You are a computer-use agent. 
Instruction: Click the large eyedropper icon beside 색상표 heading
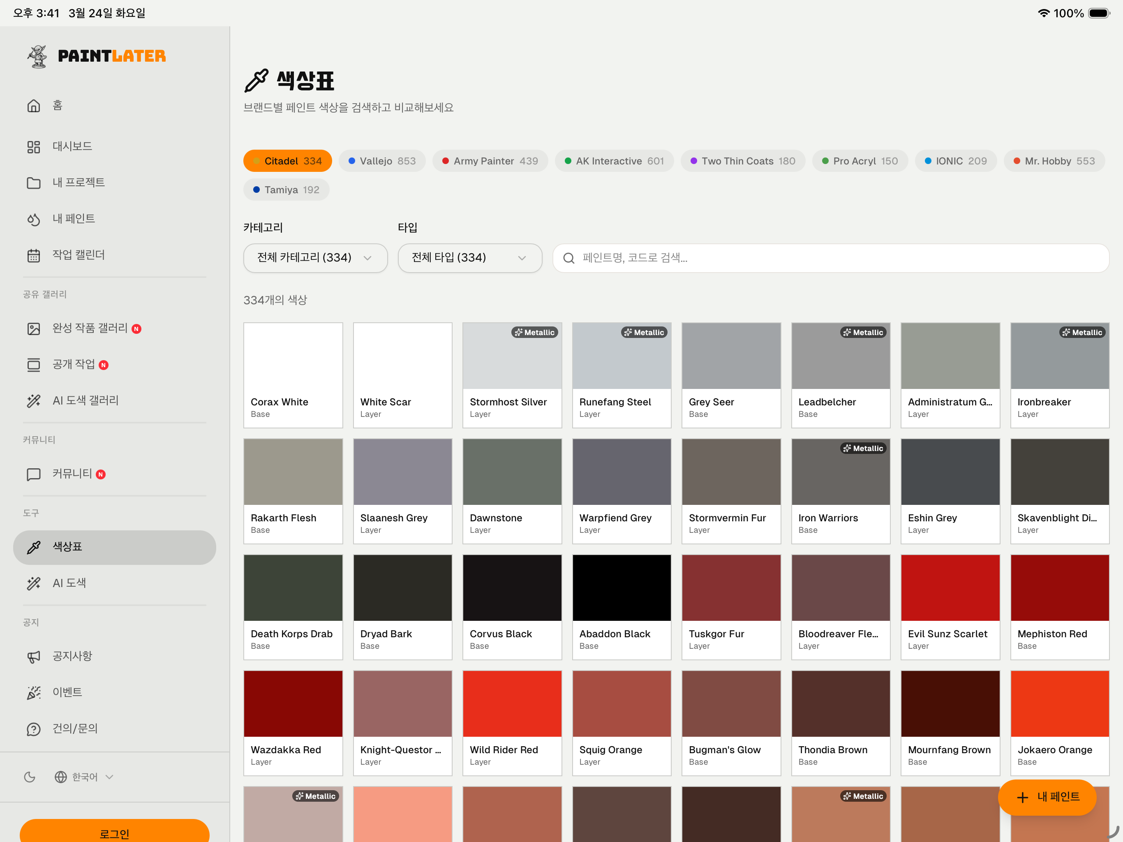pos(256,81)
